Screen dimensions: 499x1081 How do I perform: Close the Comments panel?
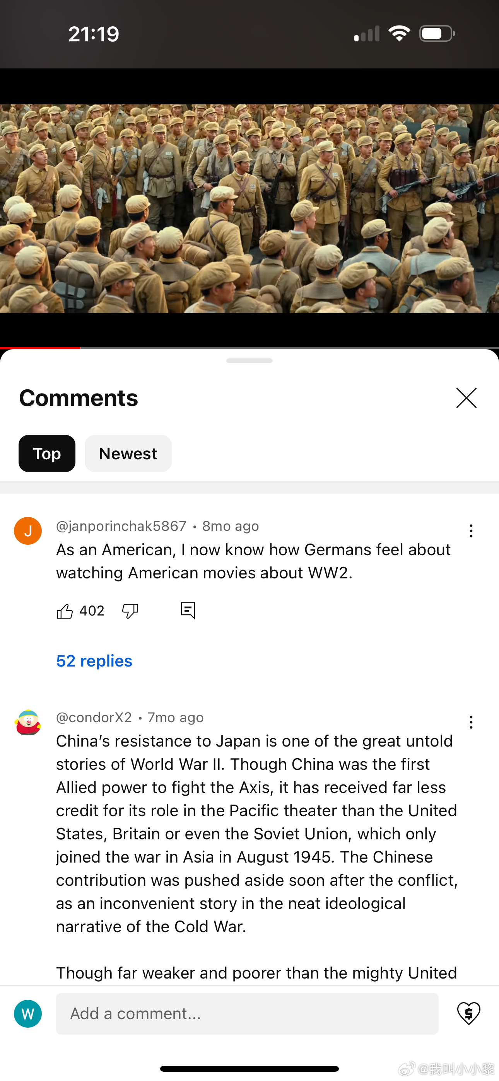(466, 398)
